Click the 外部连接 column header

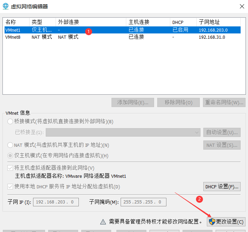(x=91, y=22)
